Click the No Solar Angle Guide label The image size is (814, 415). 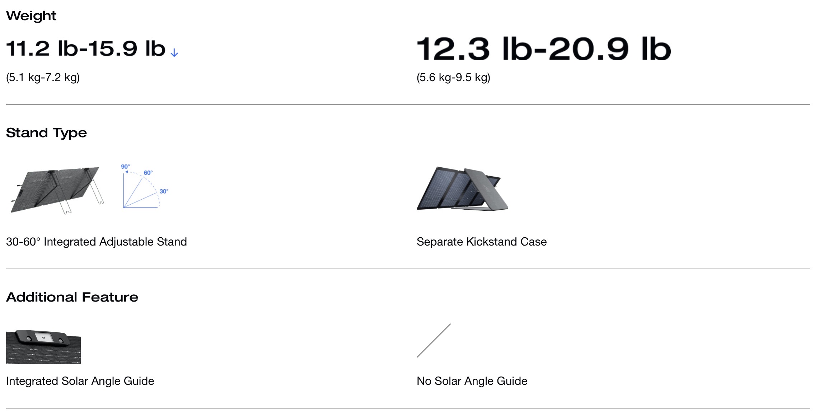472,381
